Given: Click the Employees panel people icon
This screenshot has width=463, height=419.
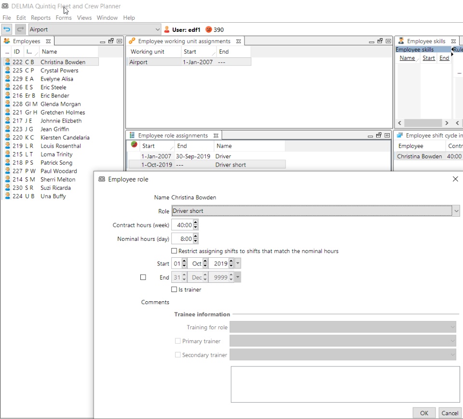Looking at the screenshot, I should coord(7,41).
